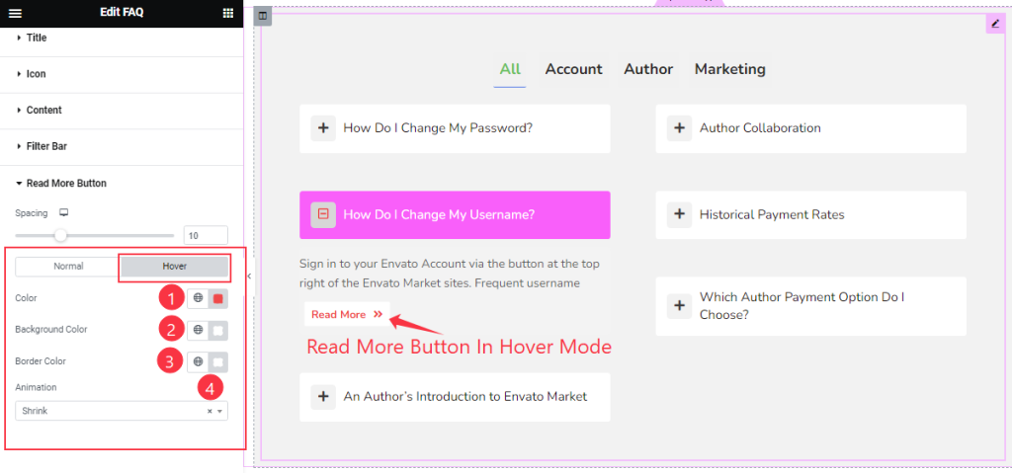This screenshot has height=473, width=1012.
Task: Click the Read More button
Action: point(347,314)
